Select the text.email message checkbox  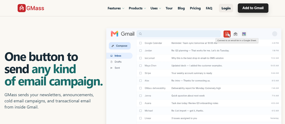click(x=141, y=58)
